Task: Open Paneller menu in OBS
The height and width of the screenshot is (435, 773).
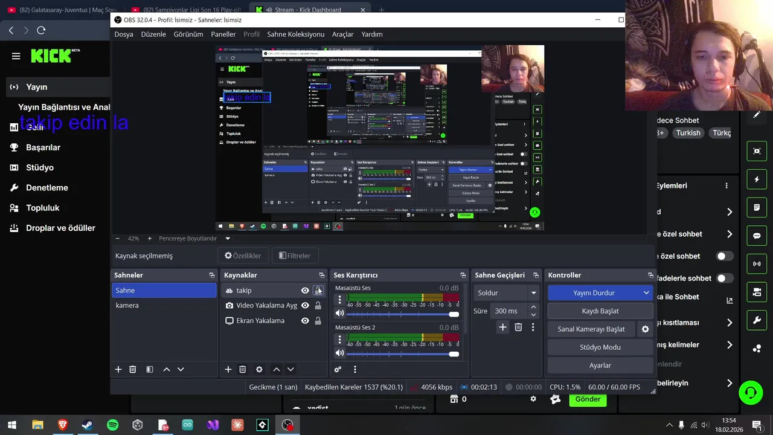Action: tap(223, 34)
